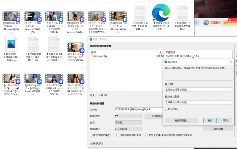Image resolution: width=237 pixels, height=149 pixels.
Task: Click the 密码管理器 button
Action: 181,121
